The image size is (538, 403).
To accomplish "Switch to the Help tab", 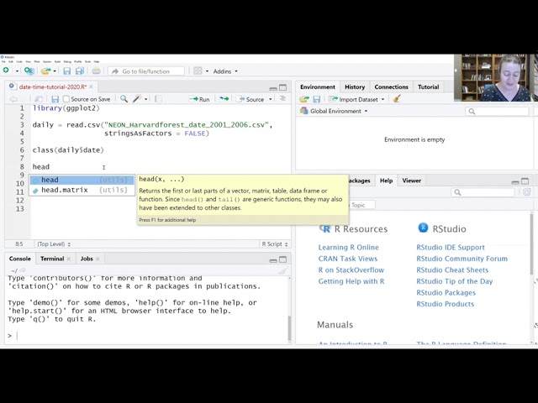I will (386, 181).
